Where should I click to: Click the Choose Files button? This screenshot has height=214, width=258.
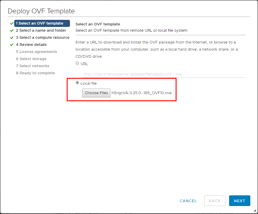pyautogui.click(x=96, y=93)
